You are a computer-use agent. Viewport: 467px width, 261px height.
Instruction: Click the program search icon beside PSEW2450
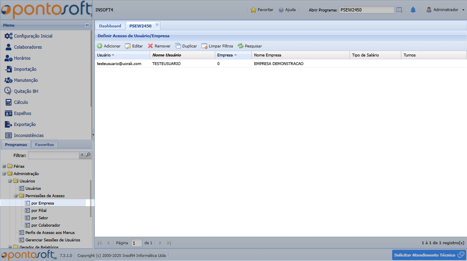(399, 10)
